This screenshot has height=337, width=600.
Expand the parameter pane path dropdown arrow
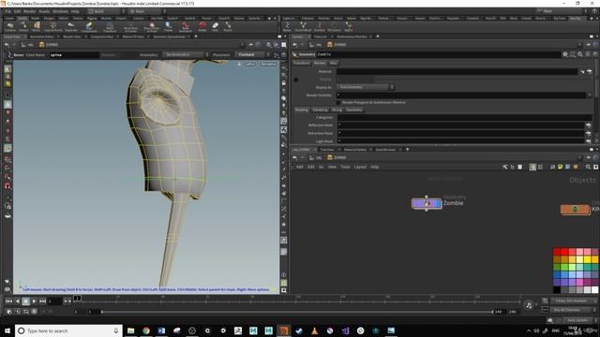point(579,45)
